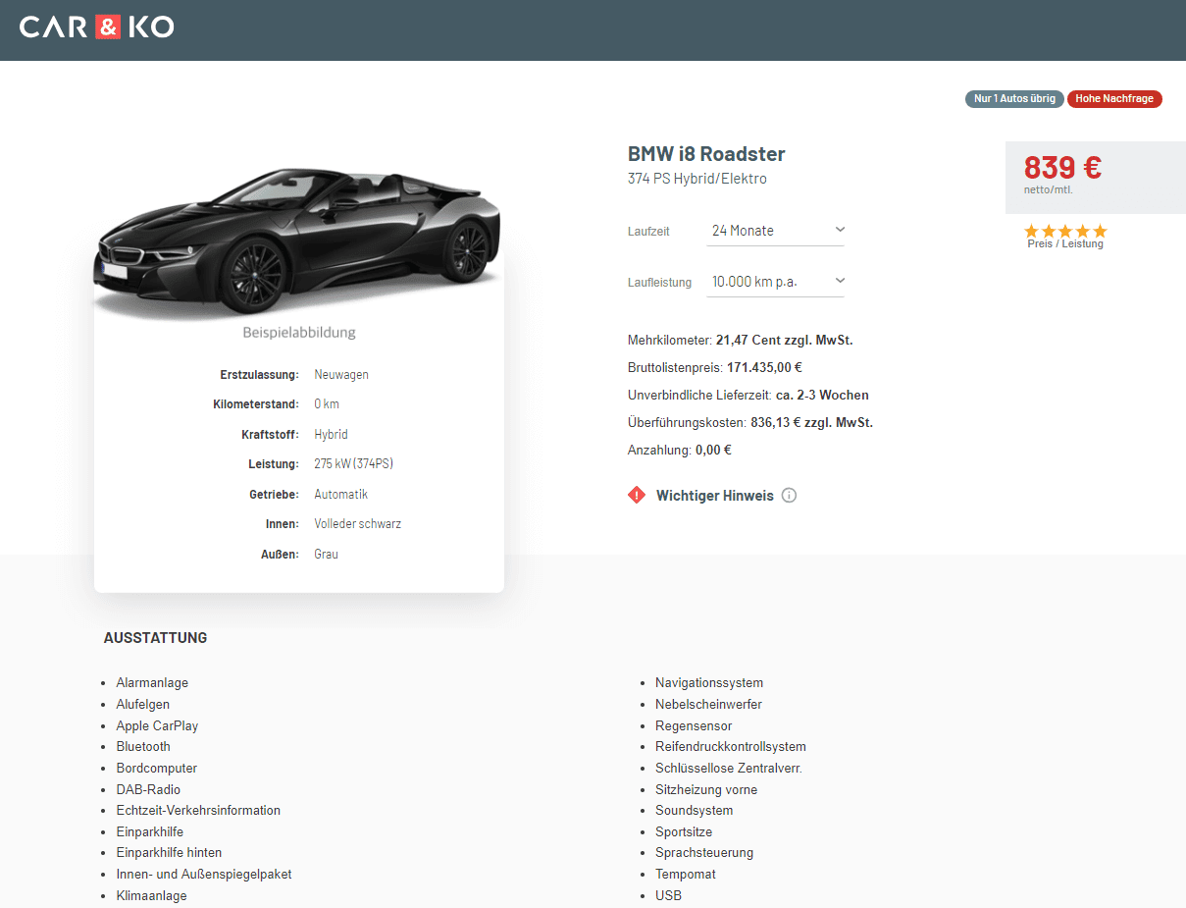Open the Laufzeit dropdown showing 24 Monate

776,231
